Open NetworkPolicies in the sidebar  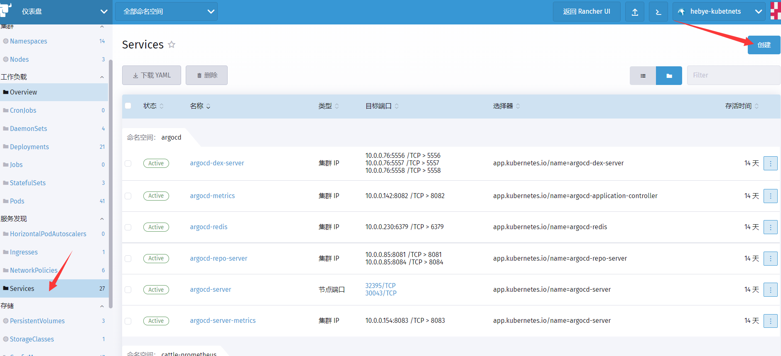[34, 270]
